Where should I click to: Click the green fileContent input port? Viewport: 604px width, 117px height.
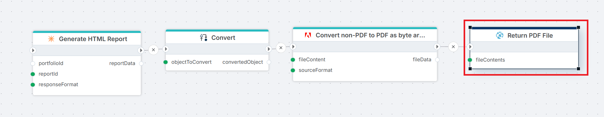coord(293,60)
